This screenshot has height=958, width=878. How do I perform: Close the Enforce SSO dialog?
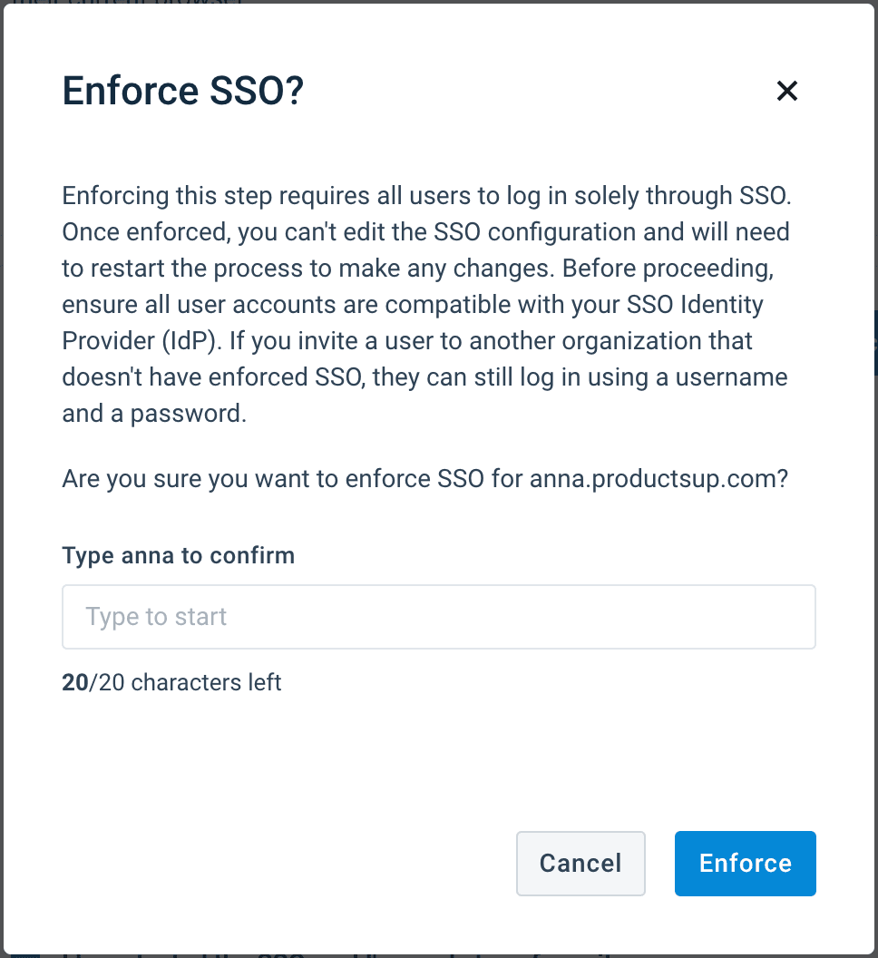[x=786, y=91]
